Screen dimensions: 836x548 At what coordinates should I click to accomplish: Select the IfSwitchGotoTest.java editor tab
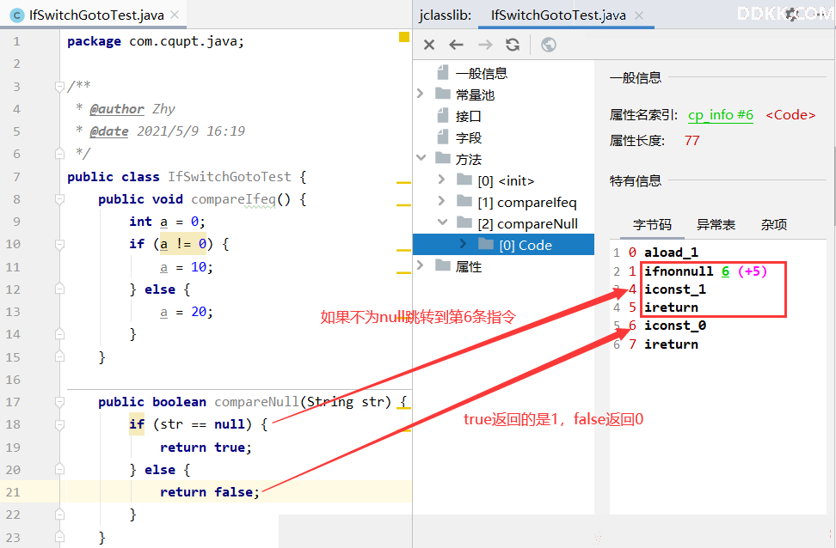tap(96, 15)
